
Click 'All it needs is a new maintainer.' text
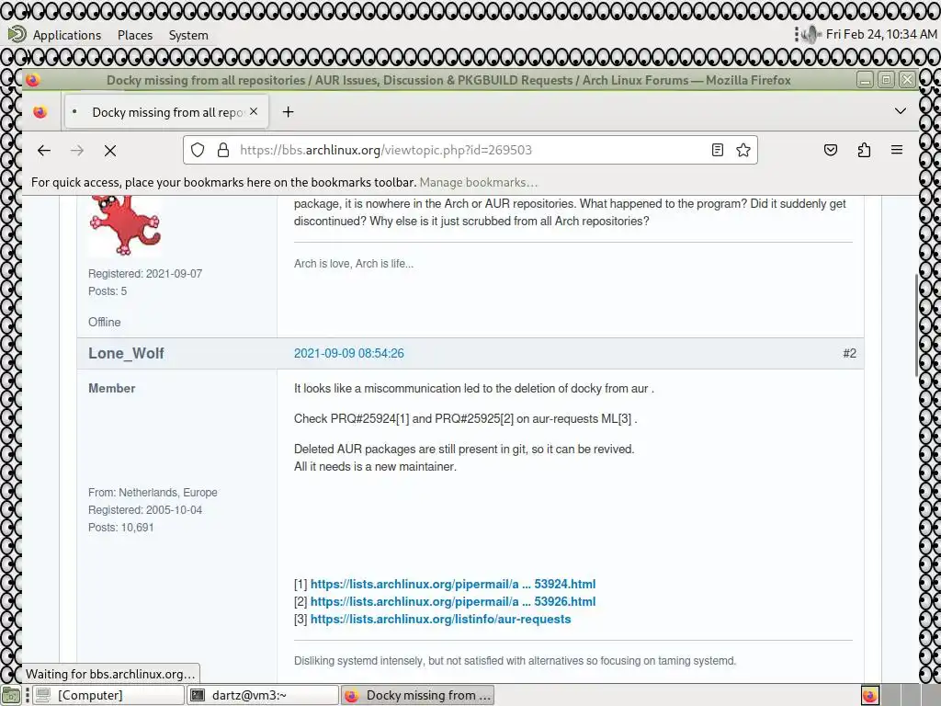click(x=375, y=466)
